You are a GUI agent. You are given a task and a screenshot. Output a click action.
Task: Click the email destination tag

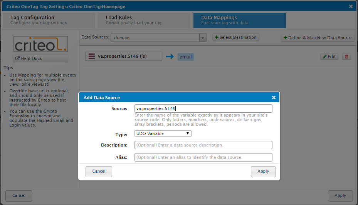pyautogui.click(x=186, y=57)
